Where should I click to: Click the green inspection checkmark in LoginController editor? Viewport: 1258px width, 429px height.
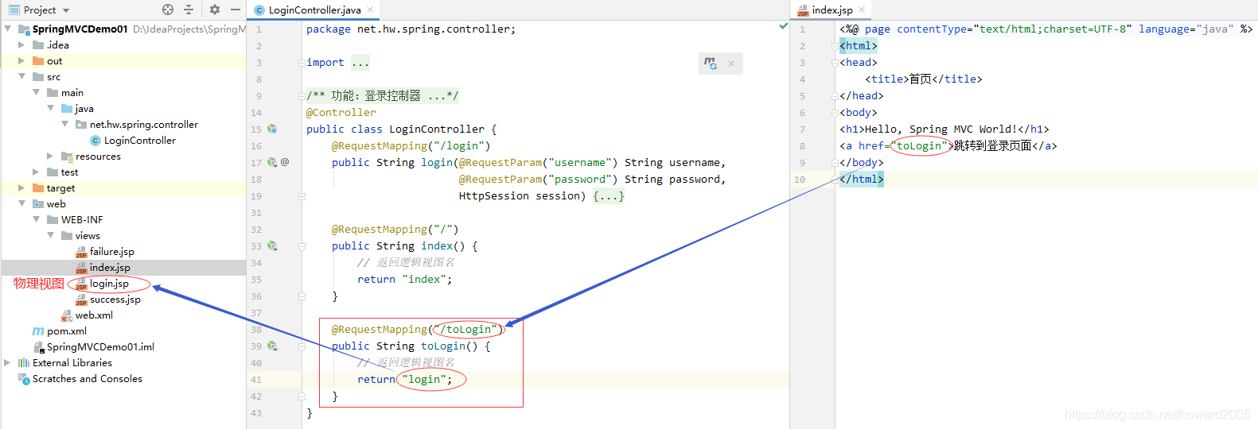coord(783,26)
